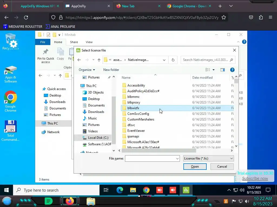Open Firefox hamburger application menu
This screenshot has height=207, width=277.
[x=270, y=18]
